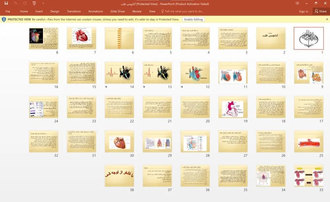The height and width of the screenshot is (202, 330).
Task: Click the protected view shield icon
Action: tap(4, 19)
